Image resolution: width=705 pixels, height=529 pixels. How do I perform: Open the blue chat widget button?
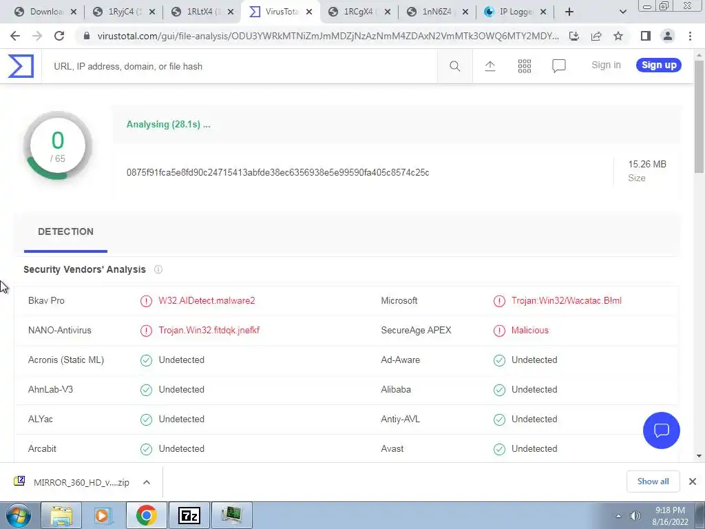[x=662, y=430]
